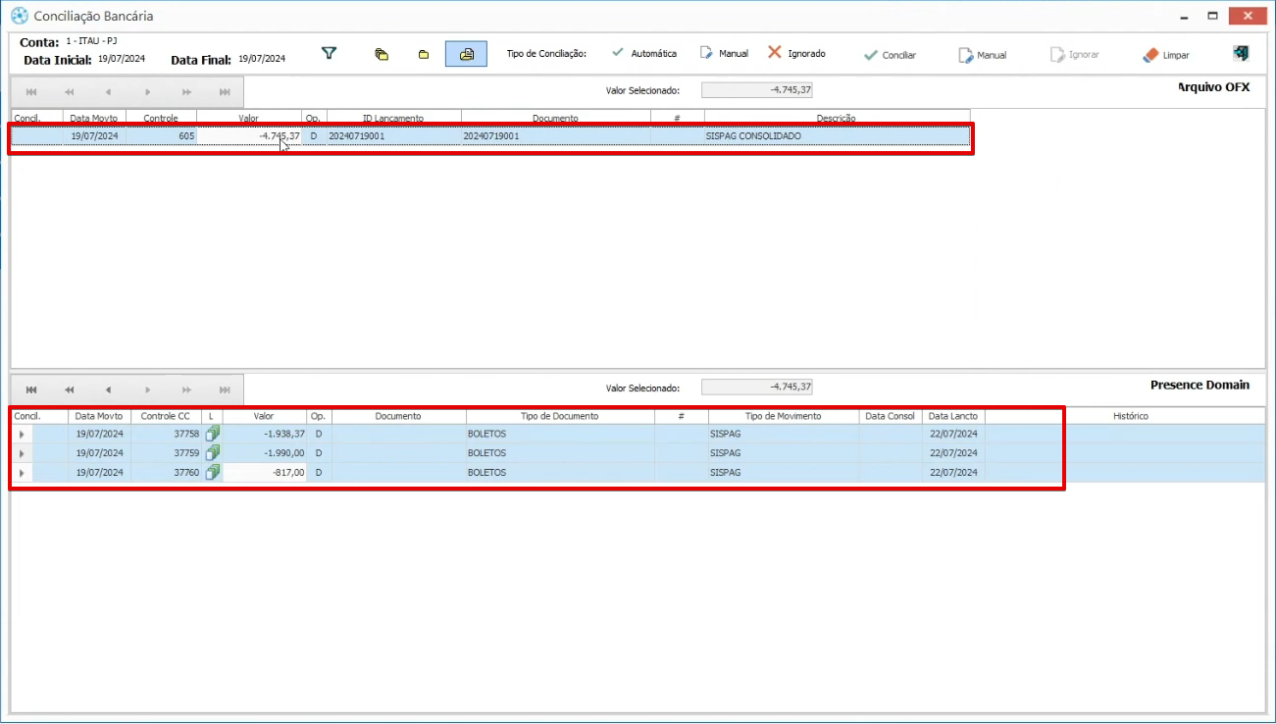Image resolution: width=1276 pixels, height=724 pixels.
Task: Expand the row with Controle CC 37759
Action: pos(22,453)
